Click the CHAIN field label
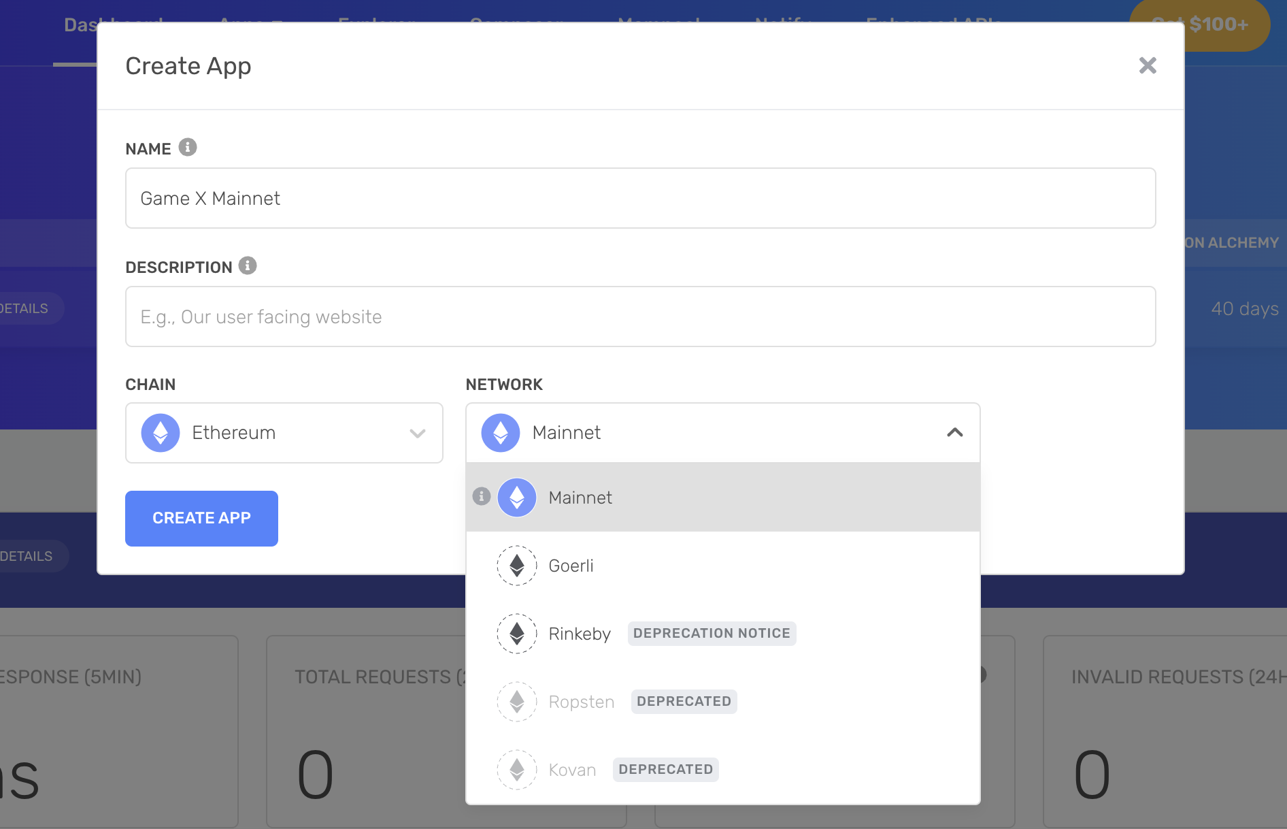 [150, 385]
